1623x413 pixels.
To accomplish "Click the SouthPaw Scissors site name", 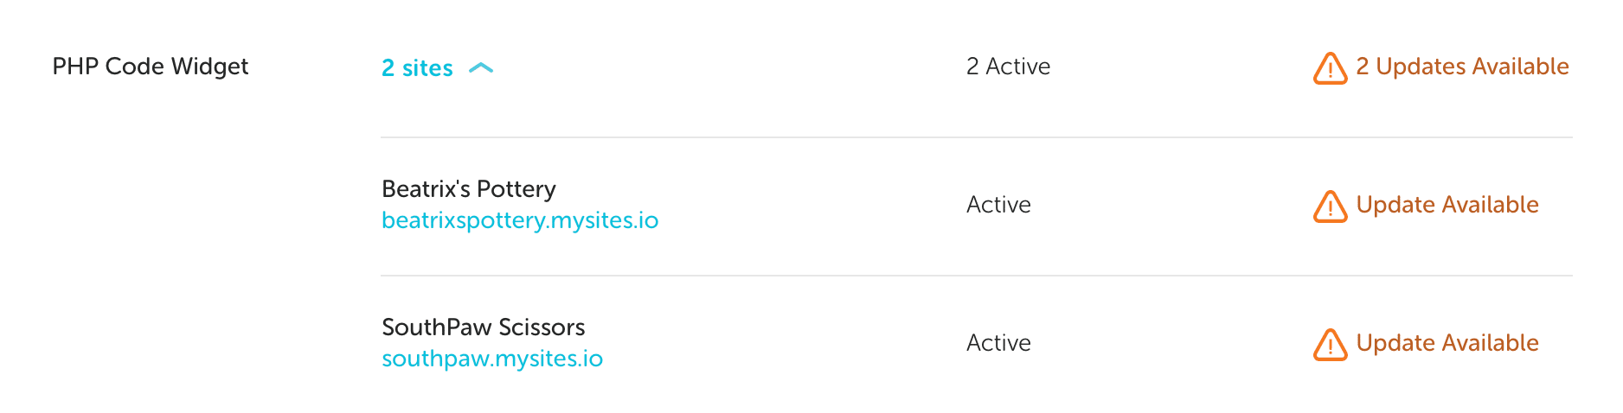I will [484, 327].
